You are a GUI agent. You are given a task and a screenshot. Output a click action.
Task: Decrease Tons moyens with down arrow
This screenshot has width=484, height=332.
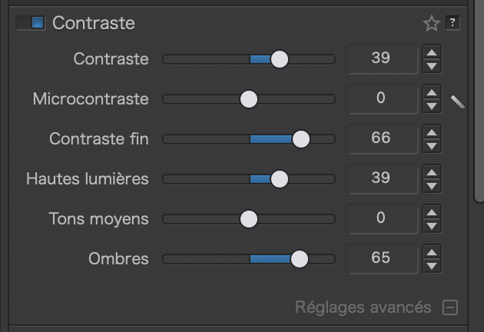[x=433, y=226]
